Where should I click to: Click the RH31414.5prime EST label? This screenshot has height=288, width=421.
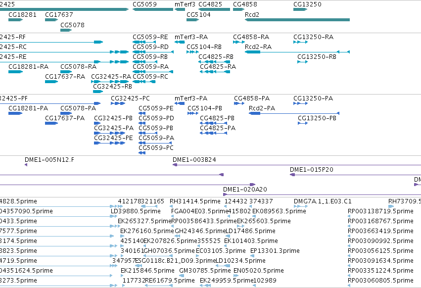click(x=195, y=201)
